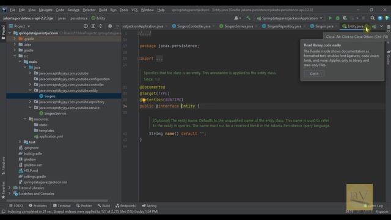Open the Spring tool window
The width and height of the screenshot is (391, 220).
pyautogui.click(x=149, y=206)
